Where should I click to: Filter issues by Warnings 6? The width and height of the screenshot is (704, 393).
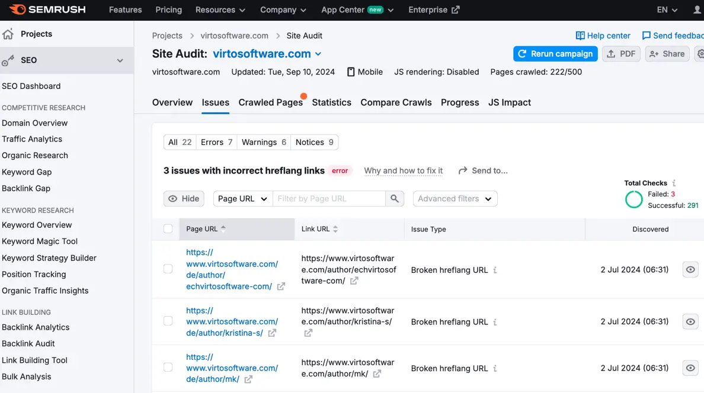[x=264, y=142]
